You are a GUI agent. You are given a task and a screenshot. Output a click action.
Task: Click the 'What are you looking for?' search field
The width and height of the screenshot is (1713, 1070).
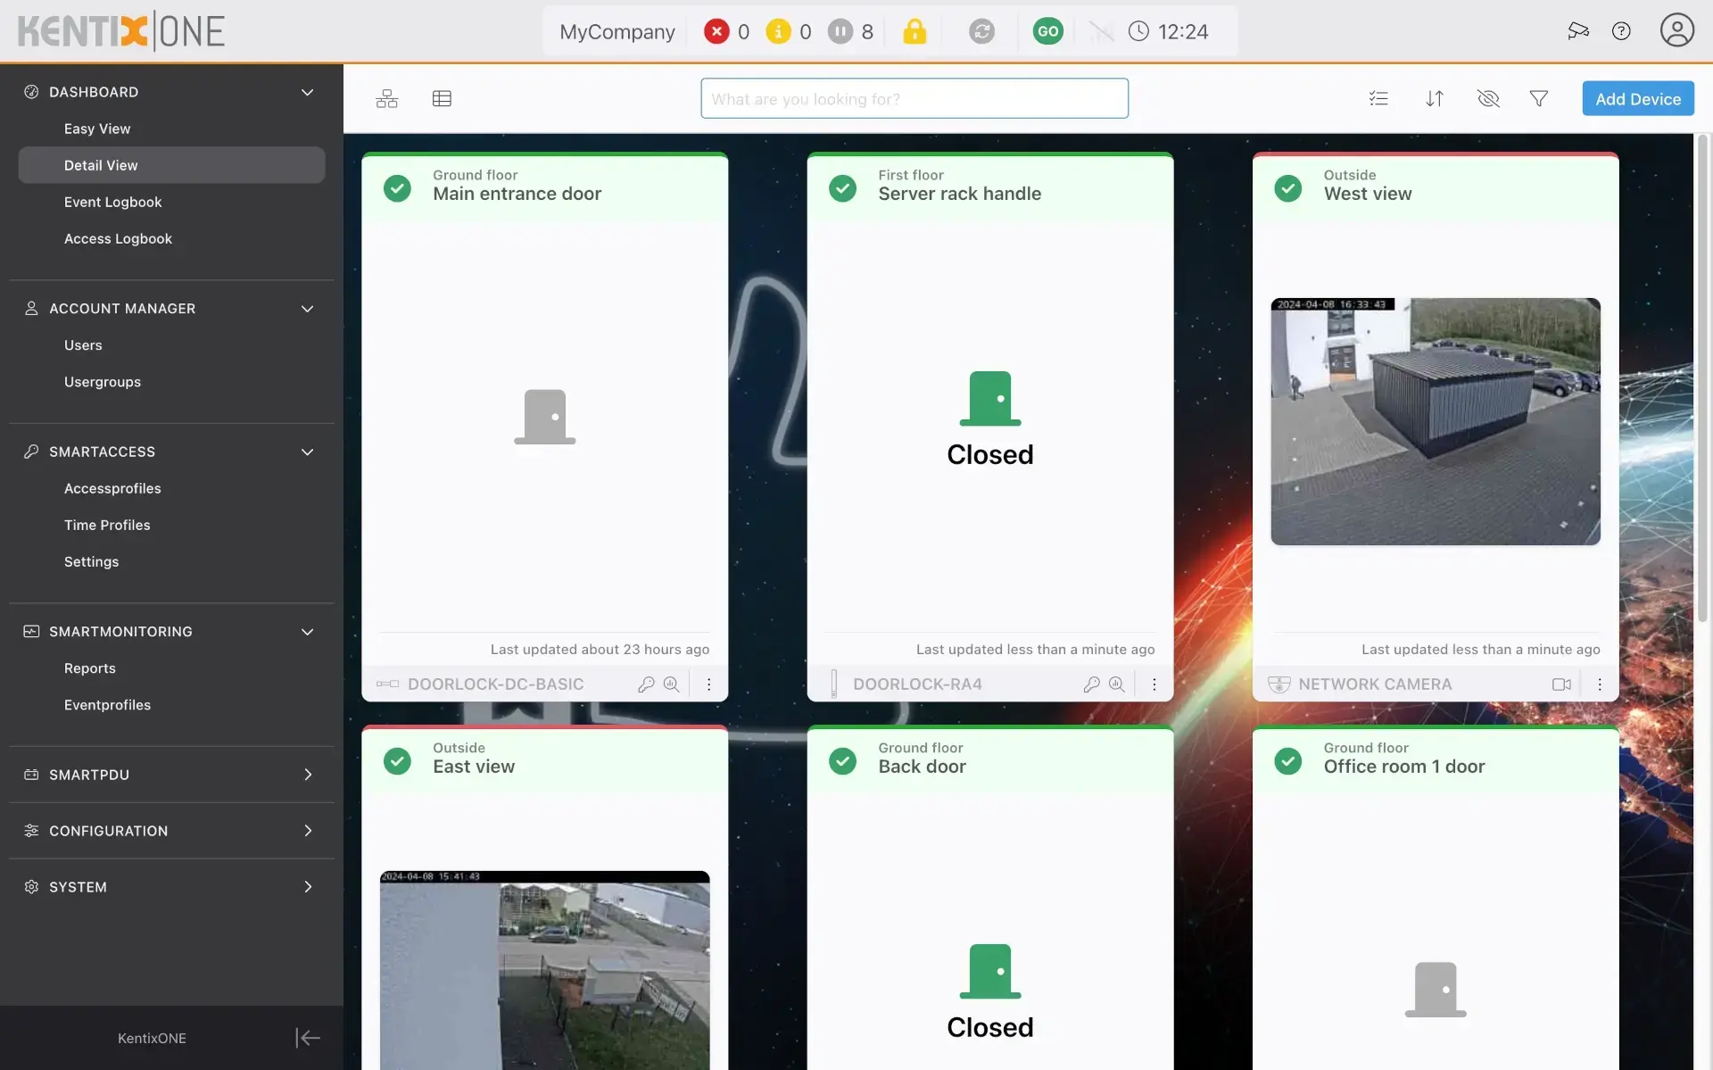tap(914, 99)
